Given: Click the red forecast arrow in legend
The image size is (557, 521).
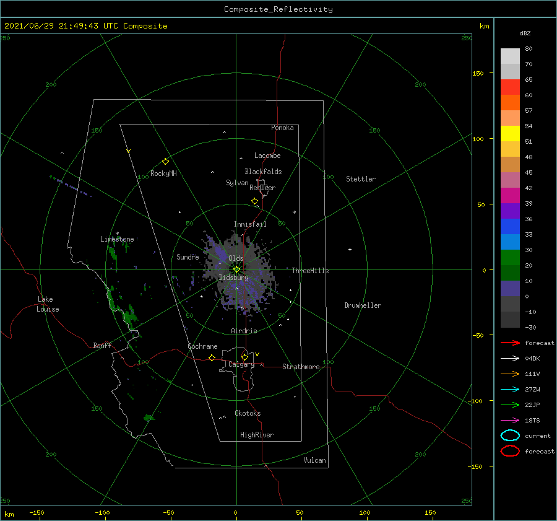Looking at the screenshot, I should click(510, 343).
